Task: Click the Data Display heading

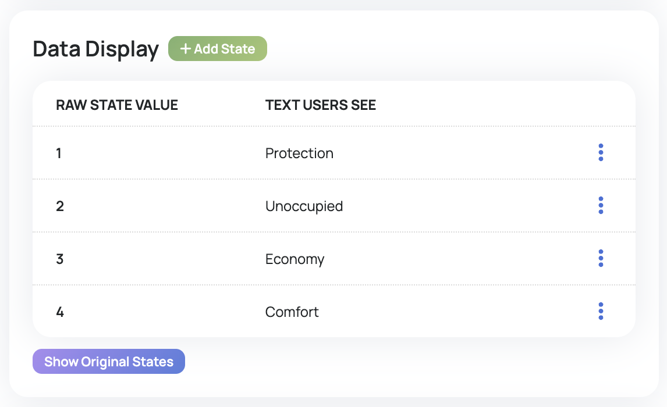Action: tap(96, 49)
